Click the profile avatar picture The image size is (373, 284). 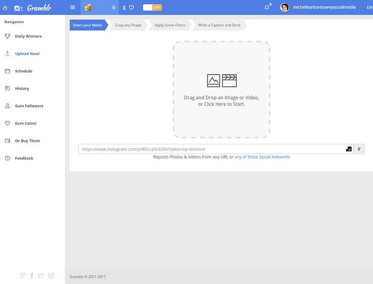tap(284, 7)
